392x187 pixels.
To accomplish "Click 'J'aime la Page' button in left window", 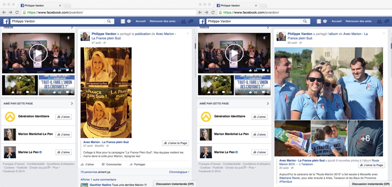I will [175, 143].
